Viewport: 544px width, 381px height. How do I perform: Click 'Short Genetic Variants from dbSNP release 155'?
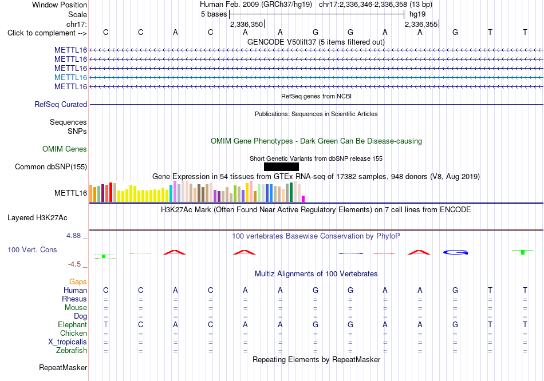pos(316,159)
